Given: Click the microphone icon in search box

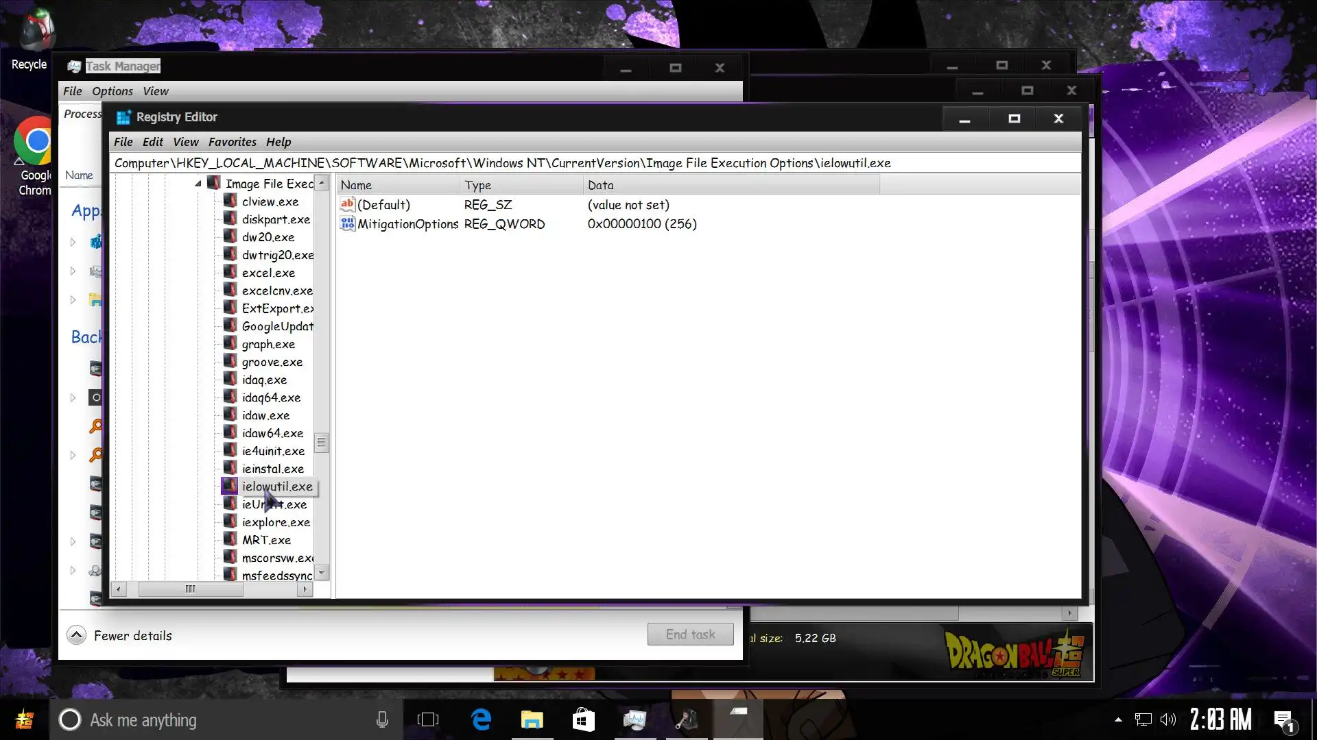Looking at the screenshot, I should (382, 719).
